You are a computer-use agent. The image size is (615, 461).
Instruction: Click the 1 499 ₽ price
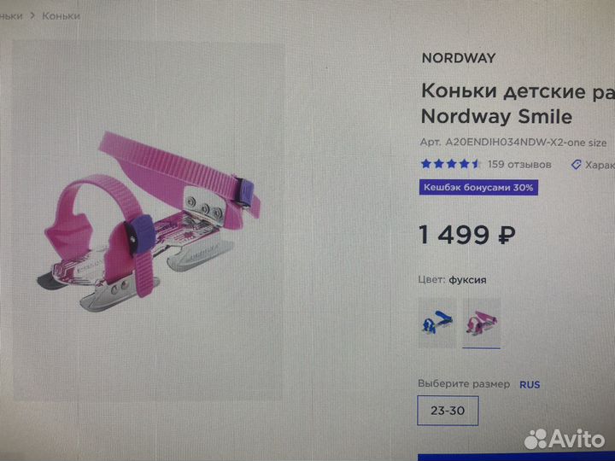tap(466, 235)
